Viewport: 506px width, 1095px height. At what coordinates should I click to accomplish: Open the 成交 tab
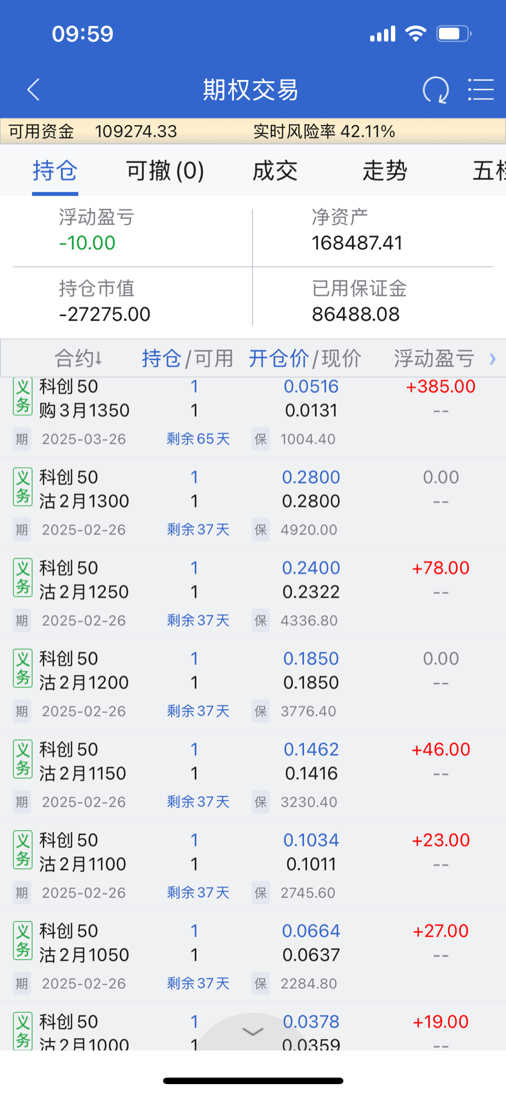(x=275, y=171)
